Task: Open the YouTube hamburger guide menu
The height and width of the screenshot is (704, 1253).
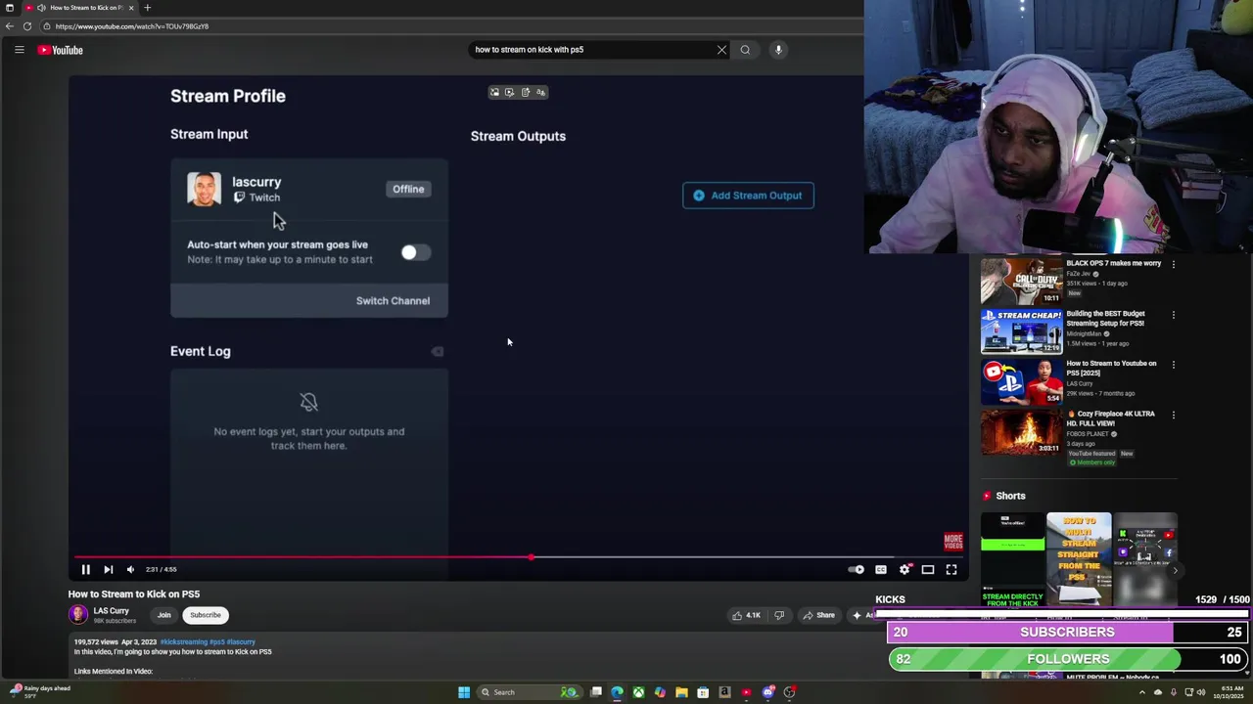Action: pyautogui.click(x=19, y=50)
